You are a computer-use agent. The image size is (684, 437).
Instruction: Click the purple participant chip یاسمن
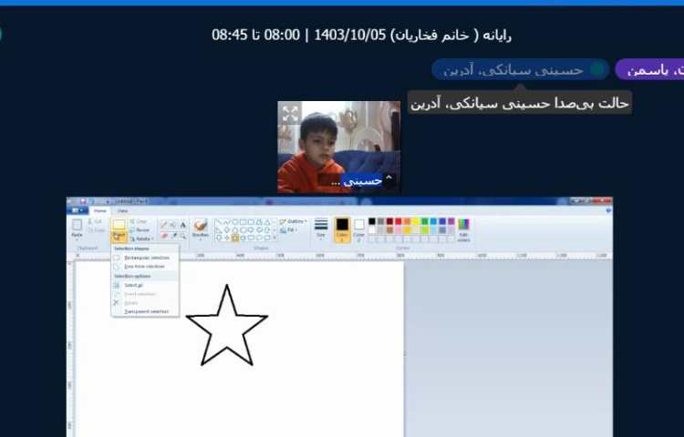649,69
